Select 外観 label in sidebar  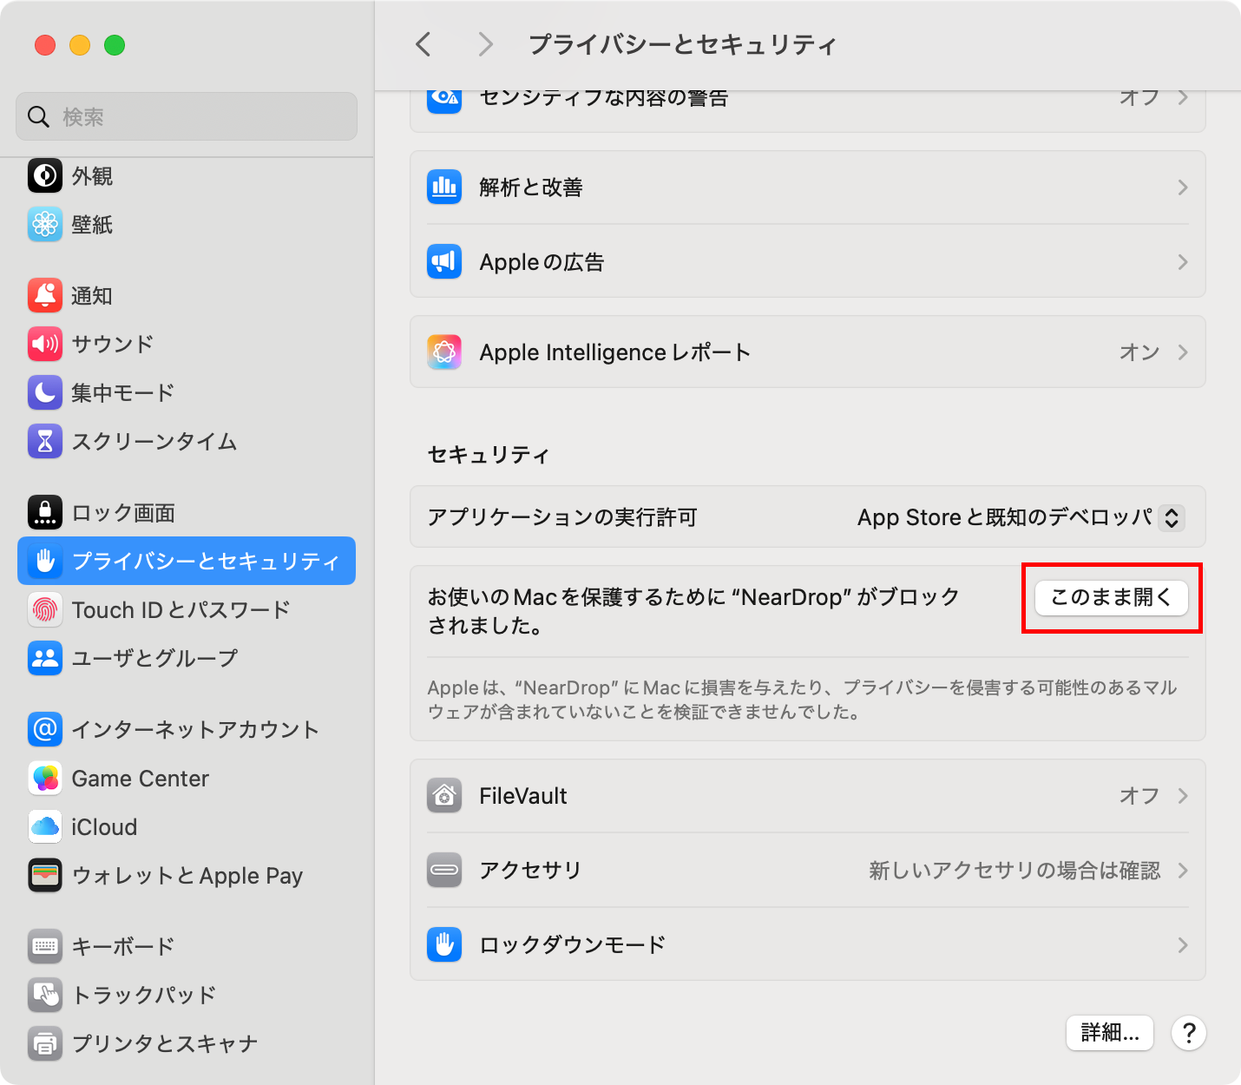click(92, 176)
